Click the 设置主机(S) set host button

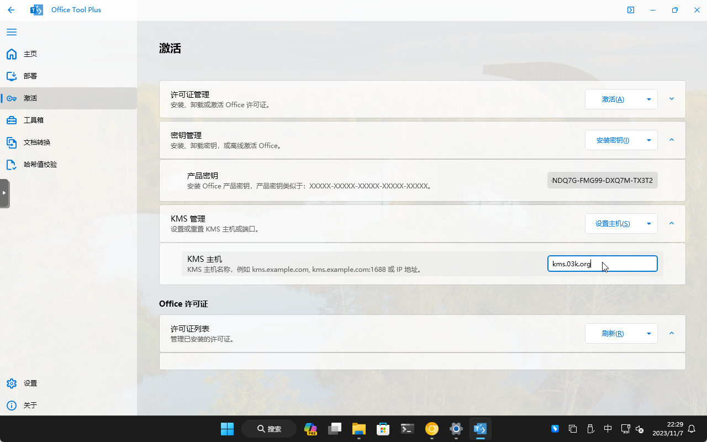613,224
